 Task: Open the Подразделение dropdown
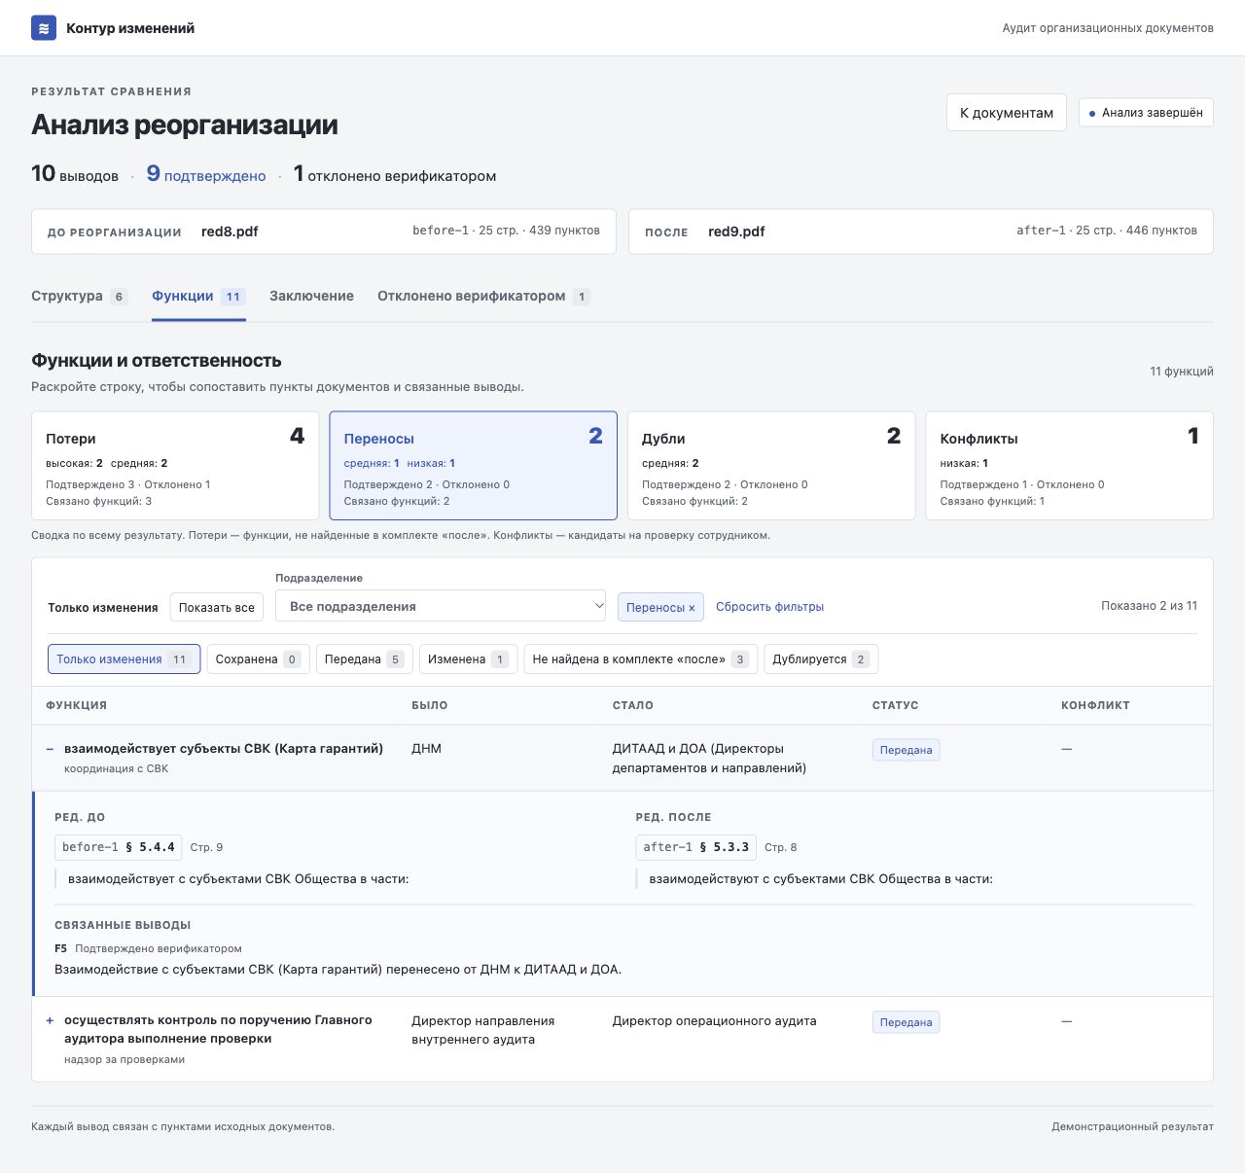[x=441, y=606]
